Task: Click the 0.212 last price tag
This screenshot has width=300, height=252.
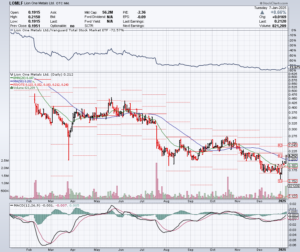Action: tap(293, 156)
